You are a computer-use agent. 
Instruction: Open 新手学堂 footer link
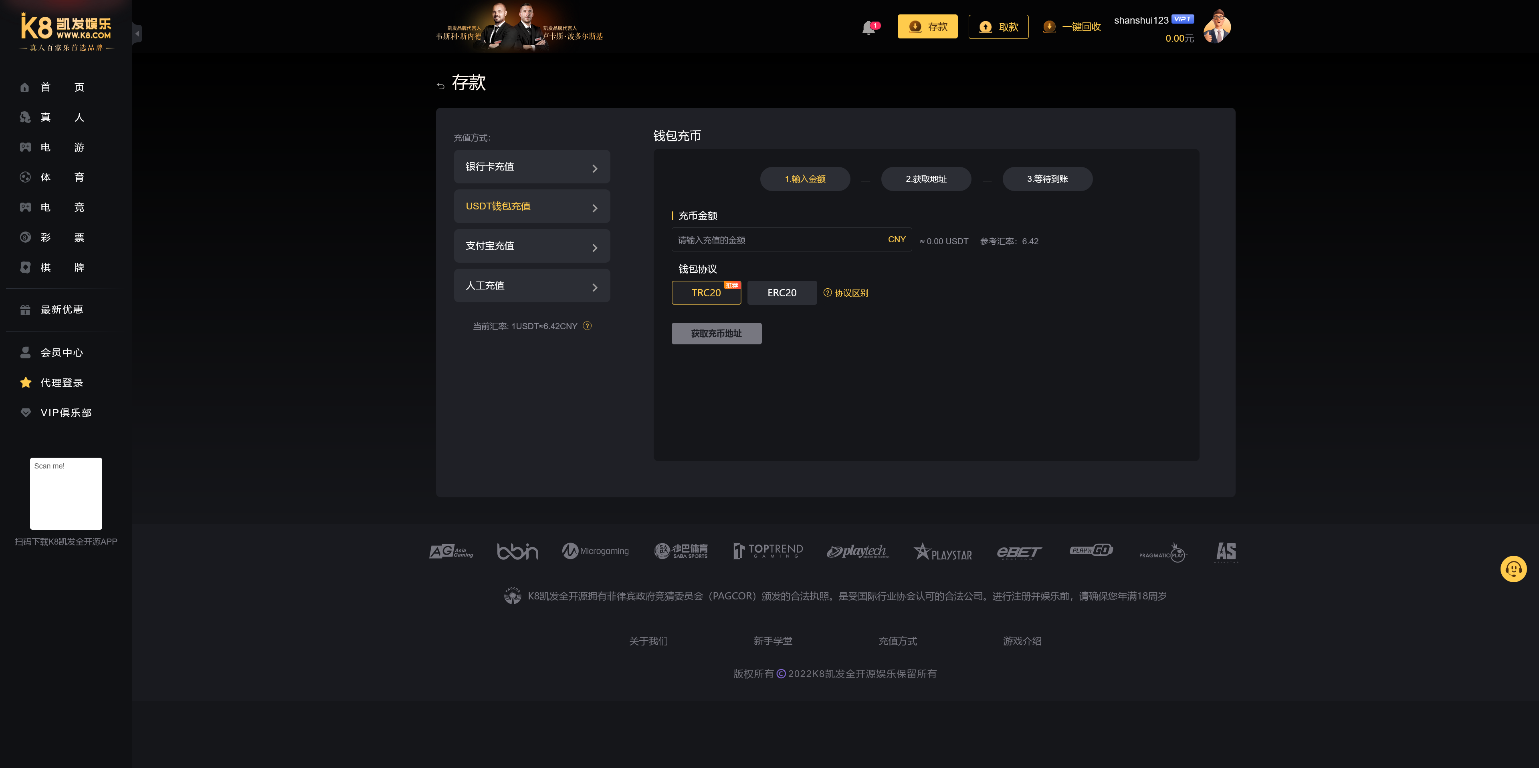tap(773, 641)
